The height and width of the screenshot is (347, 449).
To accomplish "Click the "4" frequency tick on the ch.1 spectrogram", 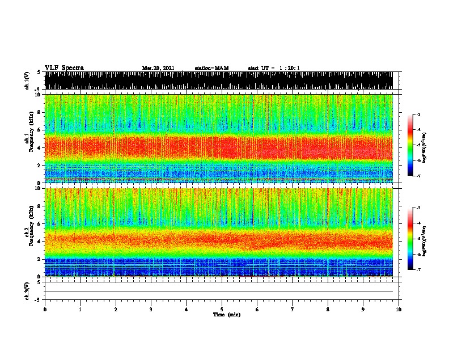I will pos(40,148).
